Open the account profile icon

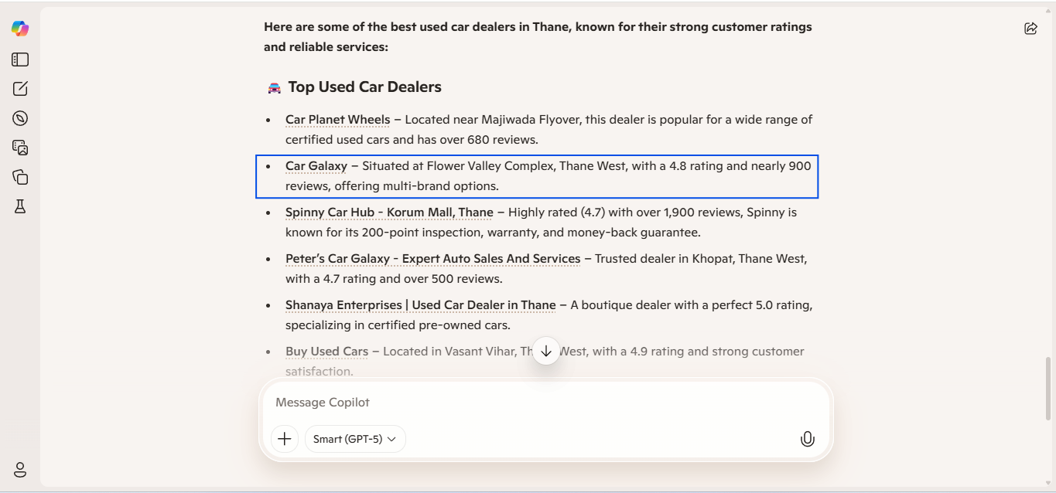[x=20, y=470]
